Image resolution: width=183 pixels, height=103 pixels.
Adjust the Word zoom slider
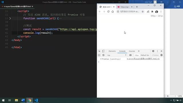coord(168,96)
